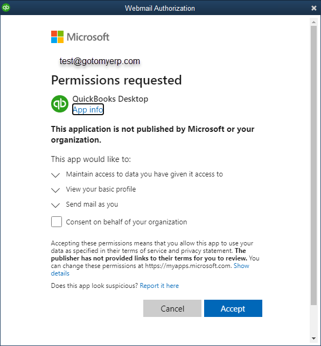Click the Webmail Authorization title text
Image resolution: width=321 pixels, height=346 pixels.
coord(160,8)
